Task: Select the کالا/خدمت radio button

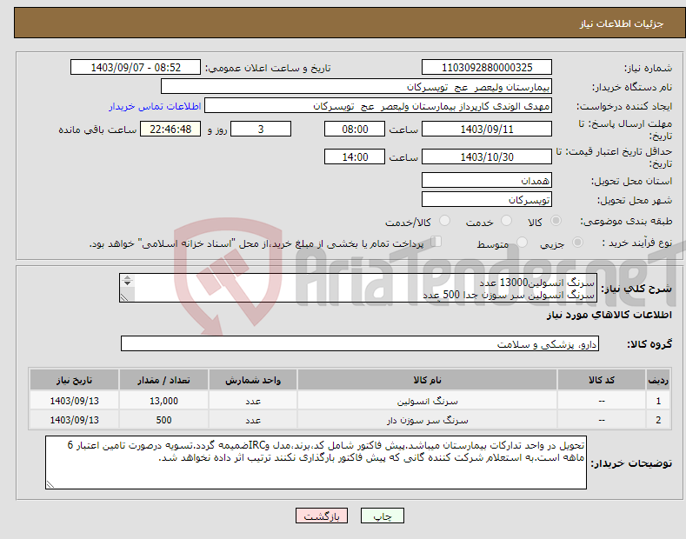Action: pos(444,221)
